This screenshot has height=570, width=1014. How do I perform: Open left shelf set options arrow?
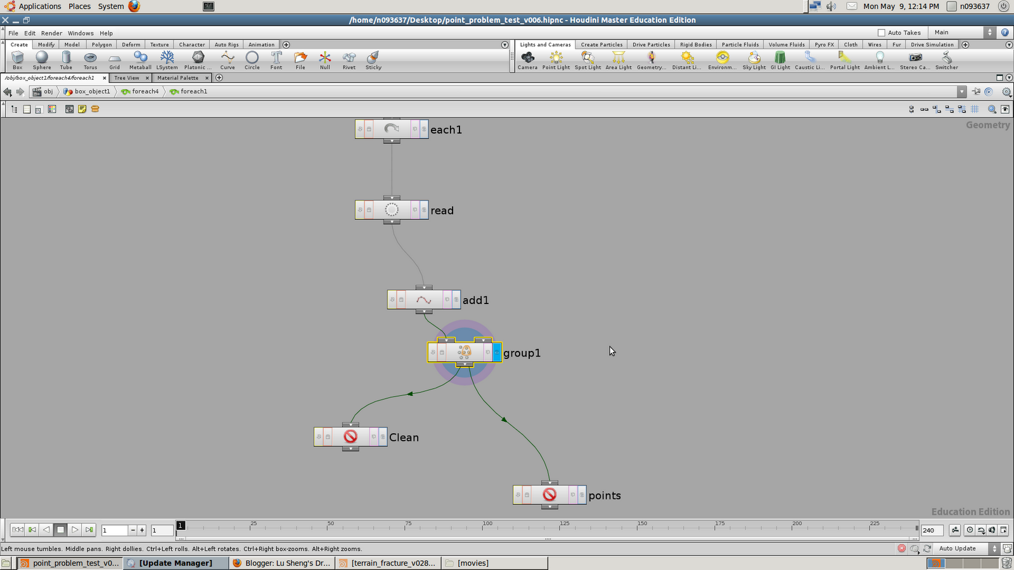pos(504,44)
